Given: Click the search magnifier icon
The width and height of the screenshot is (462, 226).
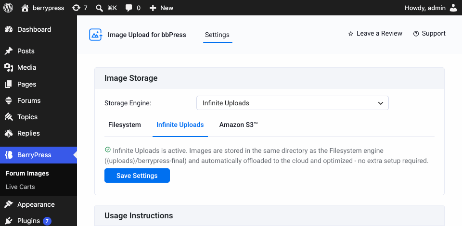Looking at the screenshot, I should tap(100, 8).
